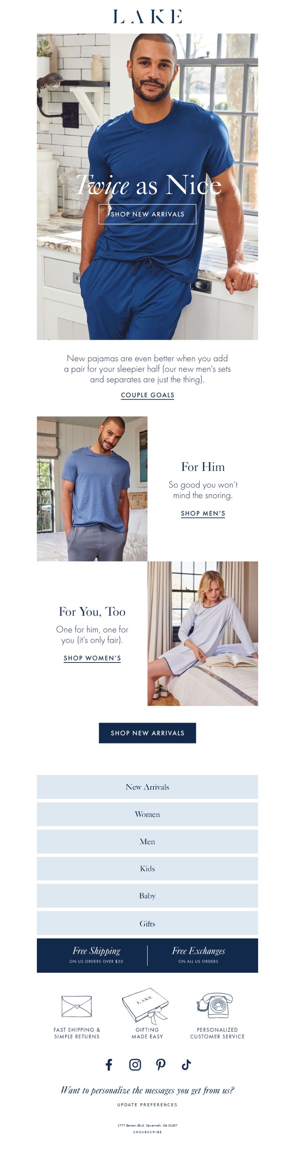Select the New Arrivals menu bar
Image resolution: width=295 pixels, height=1152 pixels.
147,787
